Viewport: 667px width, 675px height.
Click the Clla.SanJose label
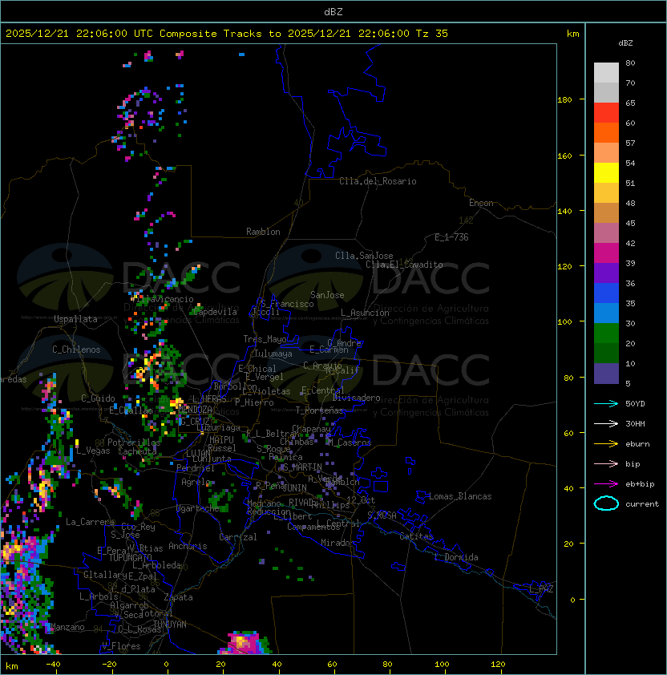(364, 256)
